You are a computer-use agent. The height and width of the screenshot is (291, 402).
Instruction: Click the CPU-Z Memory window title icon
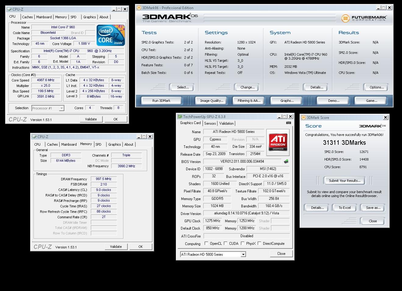pos(34,137)
